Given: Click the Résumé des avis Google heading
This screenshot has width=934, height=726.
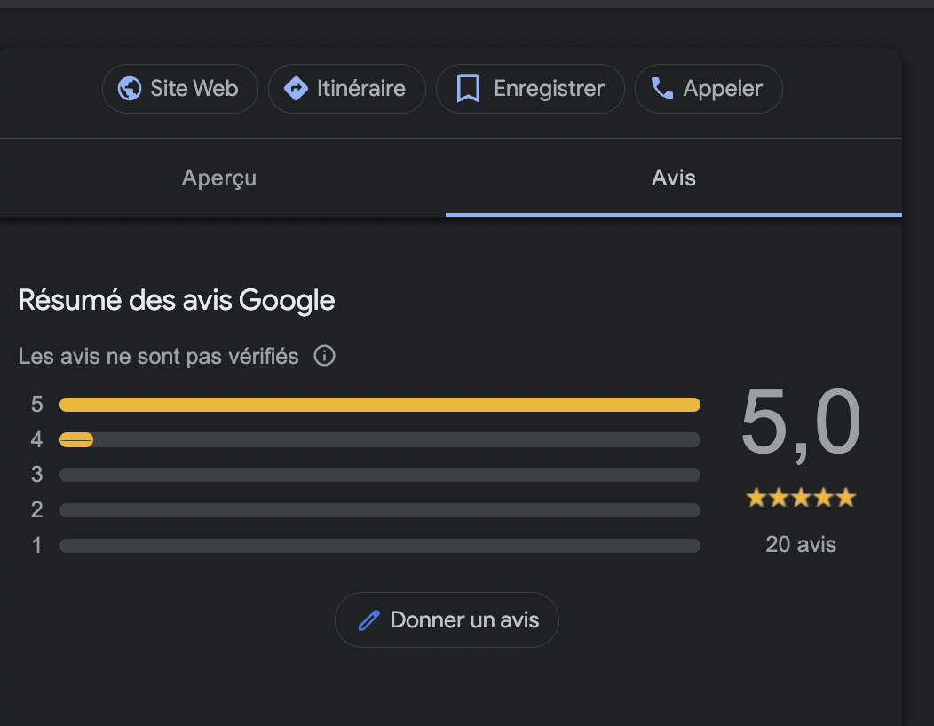Looking at the screenshot, I should [176, 300].
